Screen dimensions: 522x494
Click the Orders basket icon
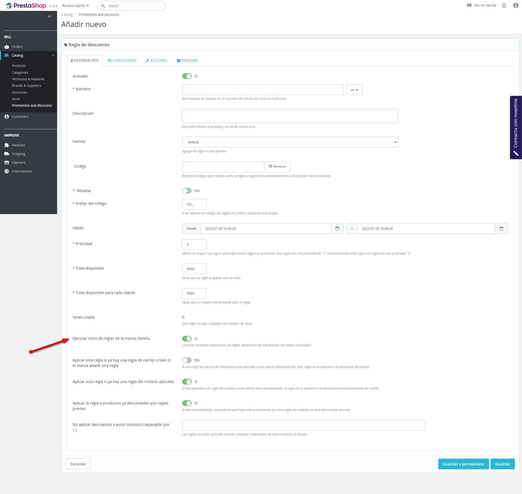coord(7,47)
